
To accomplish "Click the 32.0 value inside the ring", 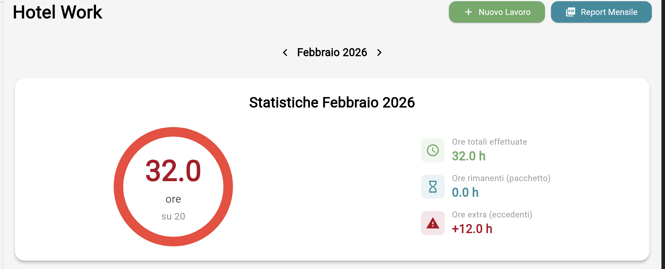I will click(x=173, y=171).
